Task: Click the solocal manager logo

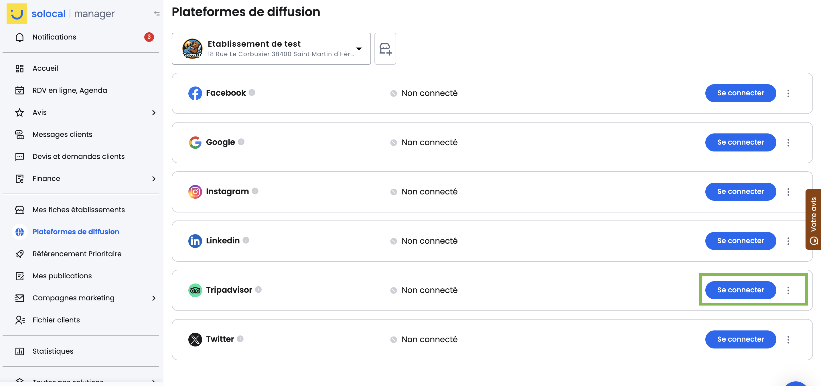Action: [61, 14]
